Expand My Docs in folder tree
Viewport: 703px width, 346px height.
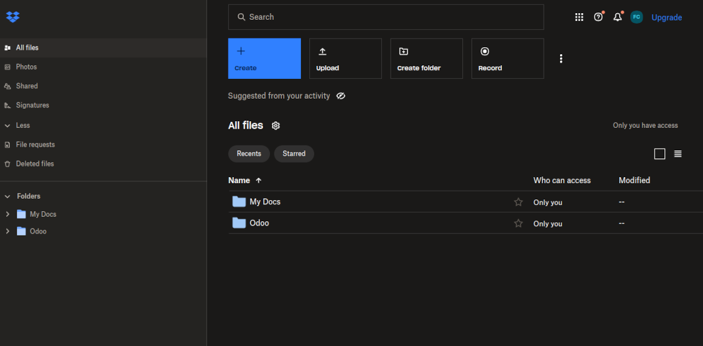tap(7, 214)
